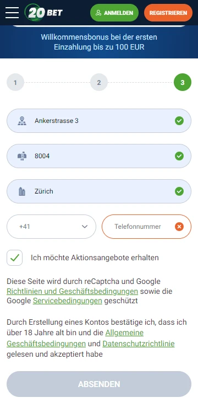Expand the +41 country code dropdown
Screen dimensions: 198x408
click(51, 227)
